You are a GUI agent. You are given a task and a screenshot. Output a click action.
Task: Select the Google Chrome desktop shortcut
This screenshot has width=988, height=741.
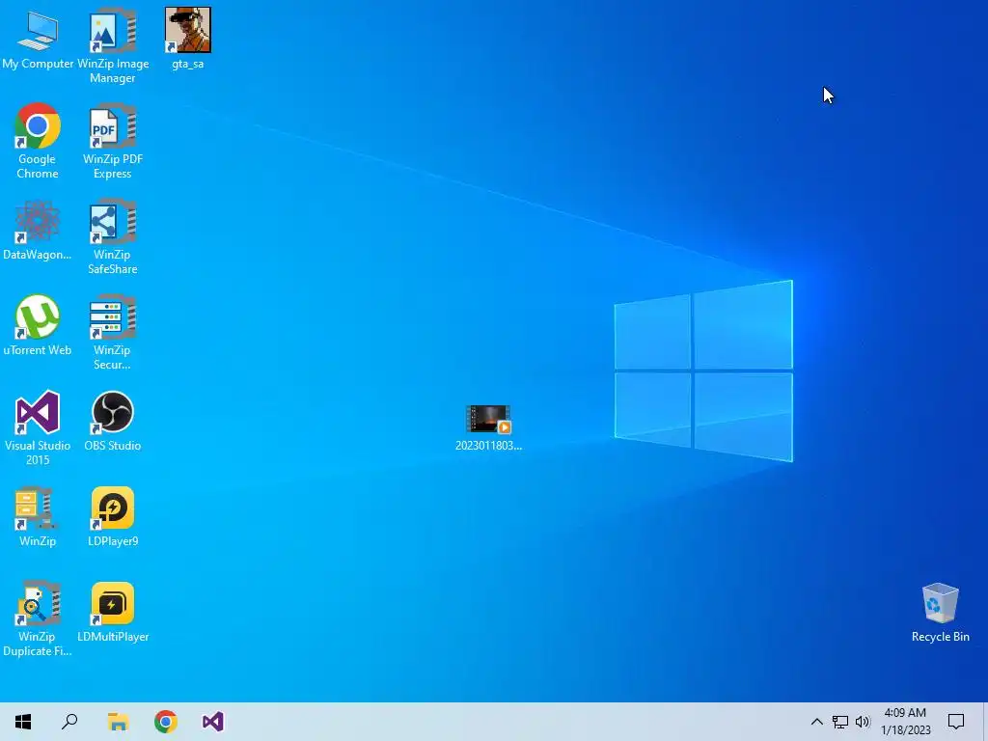[38, 141]
